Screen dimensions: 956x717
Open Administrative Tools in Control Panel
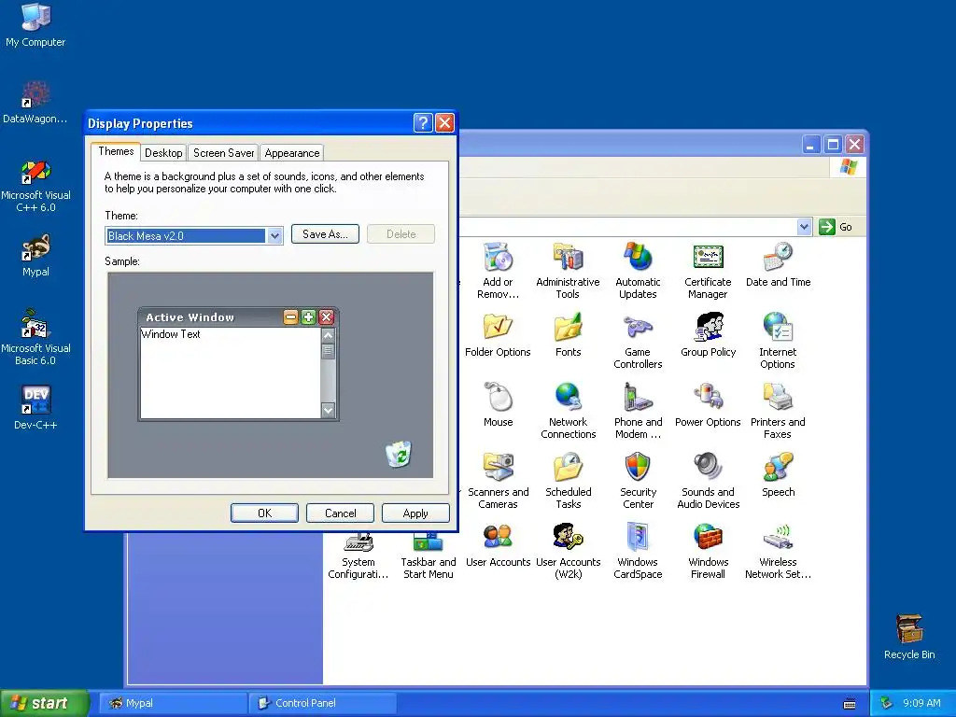(568, 270)
